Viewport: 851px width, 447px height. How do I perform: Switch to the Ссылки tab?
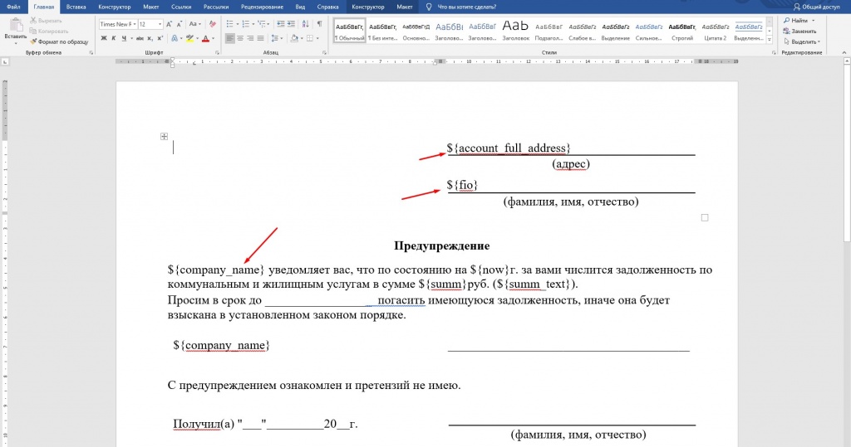[x=180, y=7]
